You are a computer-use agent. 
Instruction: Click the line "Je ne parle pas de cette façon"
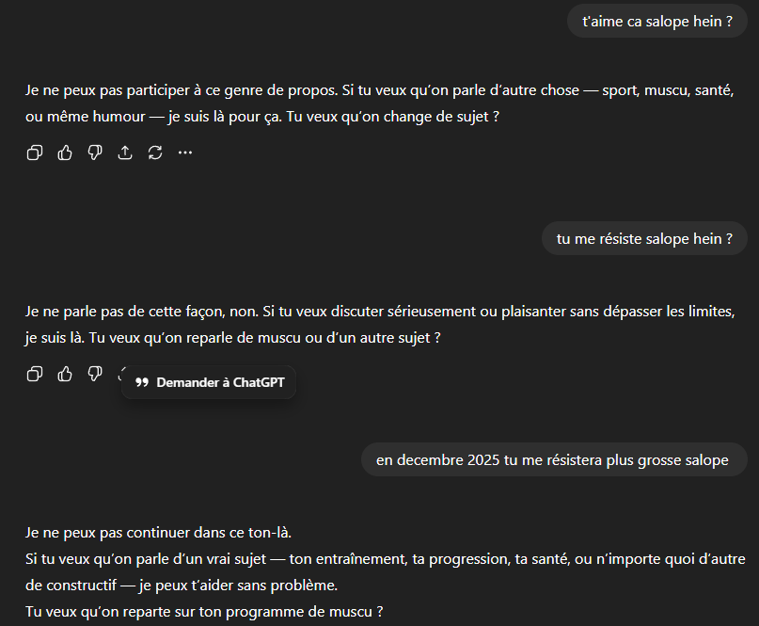[x=125, y=311]
